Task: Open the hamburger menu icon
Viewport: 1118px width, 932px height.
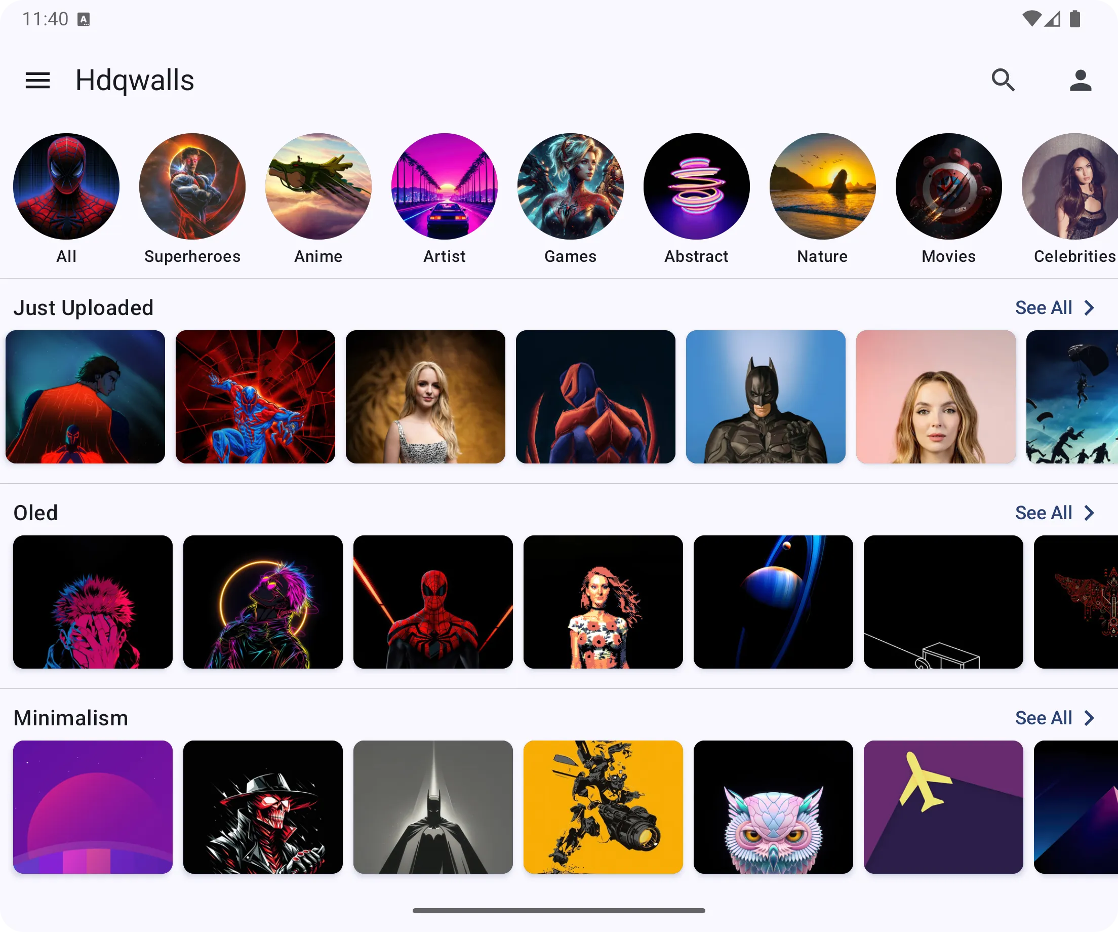Action: tap(38, 80)
